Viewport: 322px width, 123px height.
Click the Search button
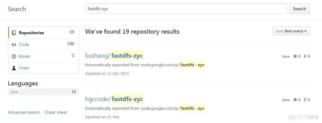point(299,9)
